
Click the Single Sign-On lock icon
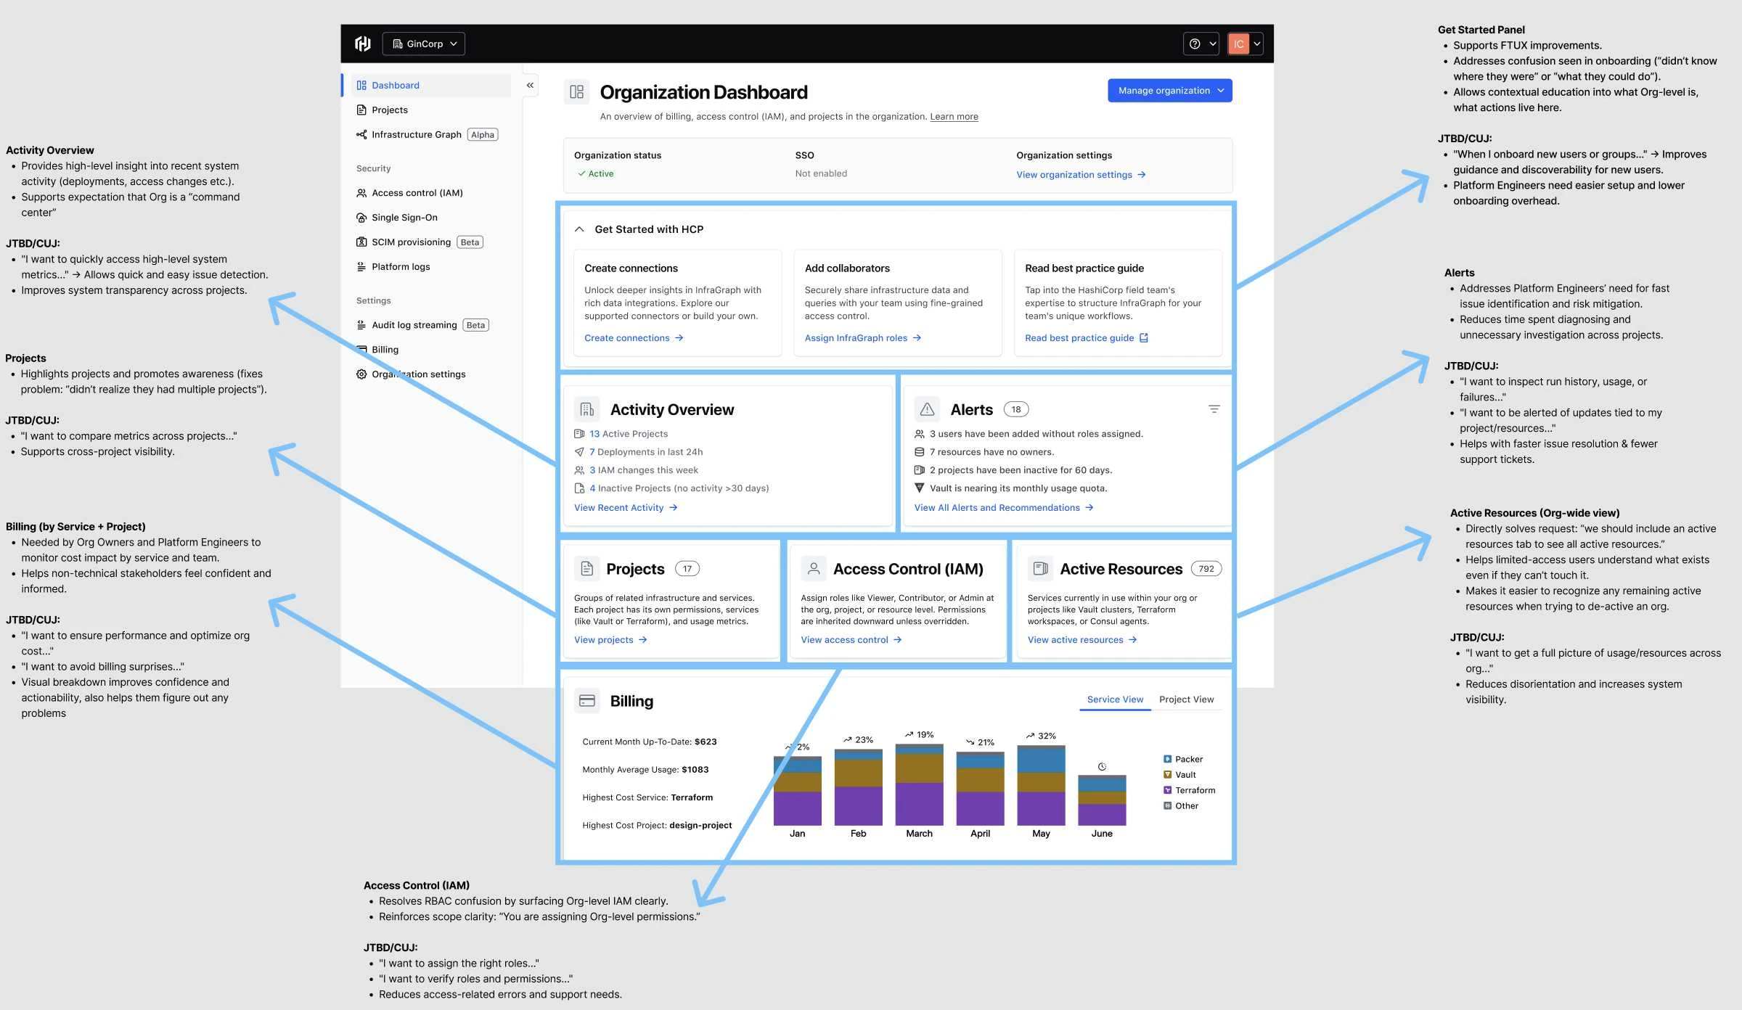(361, 217)
